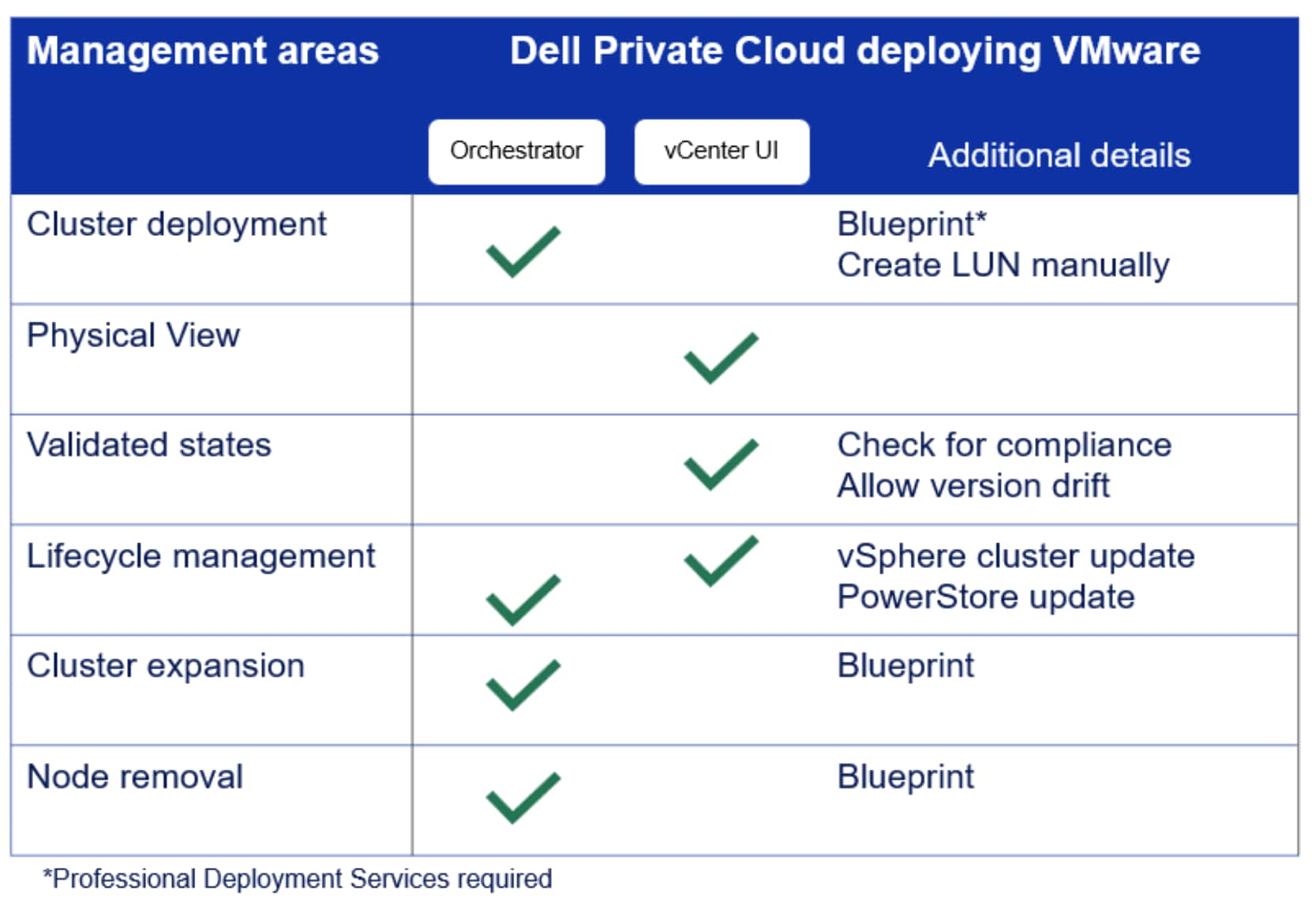Image resolution: width=1312 pixels, height=901 pixels.
Task: Click the Orchestrator button in the header
Action: (516, 151)
